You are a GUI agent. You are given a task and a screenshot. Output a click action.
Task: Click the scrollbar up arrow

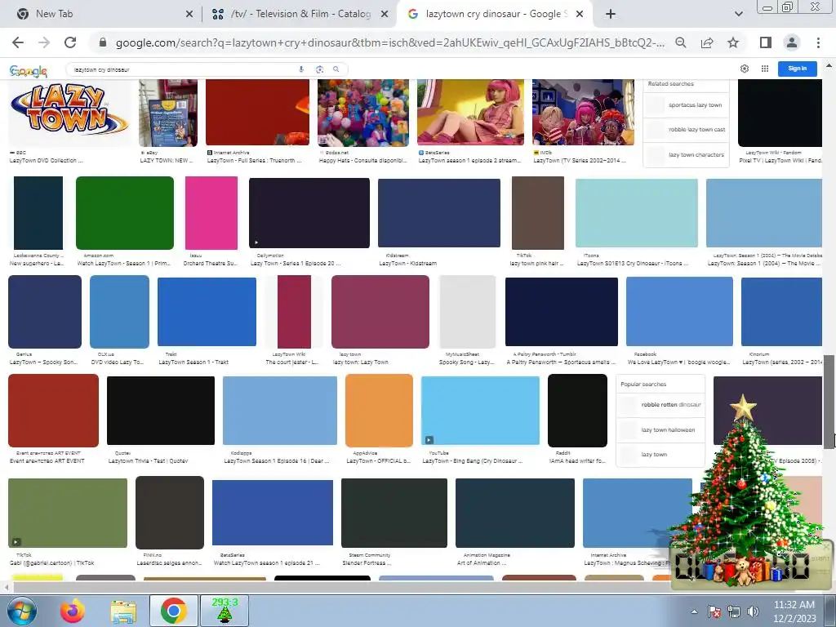click(x=829, y=66)
